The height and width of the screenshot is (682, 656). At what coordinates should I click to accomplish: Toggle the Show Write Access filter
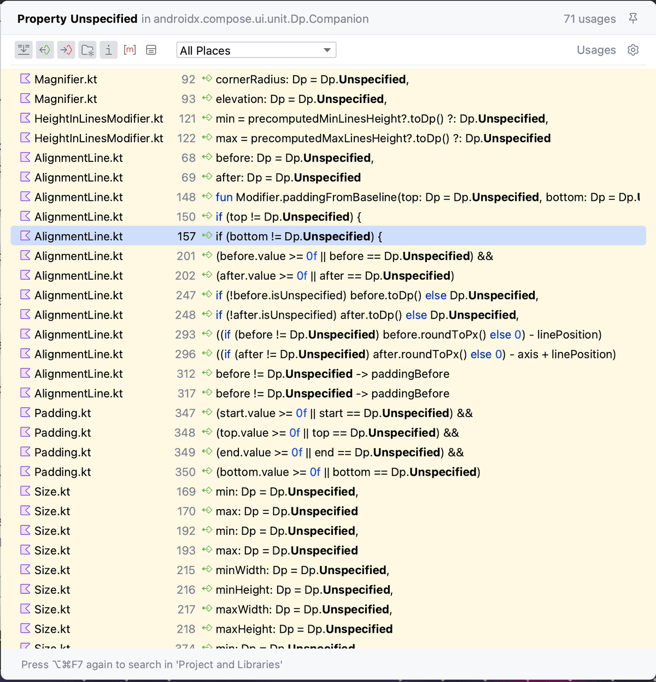(x=66, y=50)
